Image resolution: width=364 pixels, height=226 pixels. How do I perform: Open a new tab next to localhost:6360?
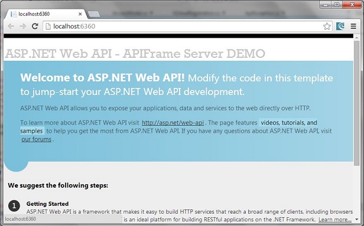[94, 14]
